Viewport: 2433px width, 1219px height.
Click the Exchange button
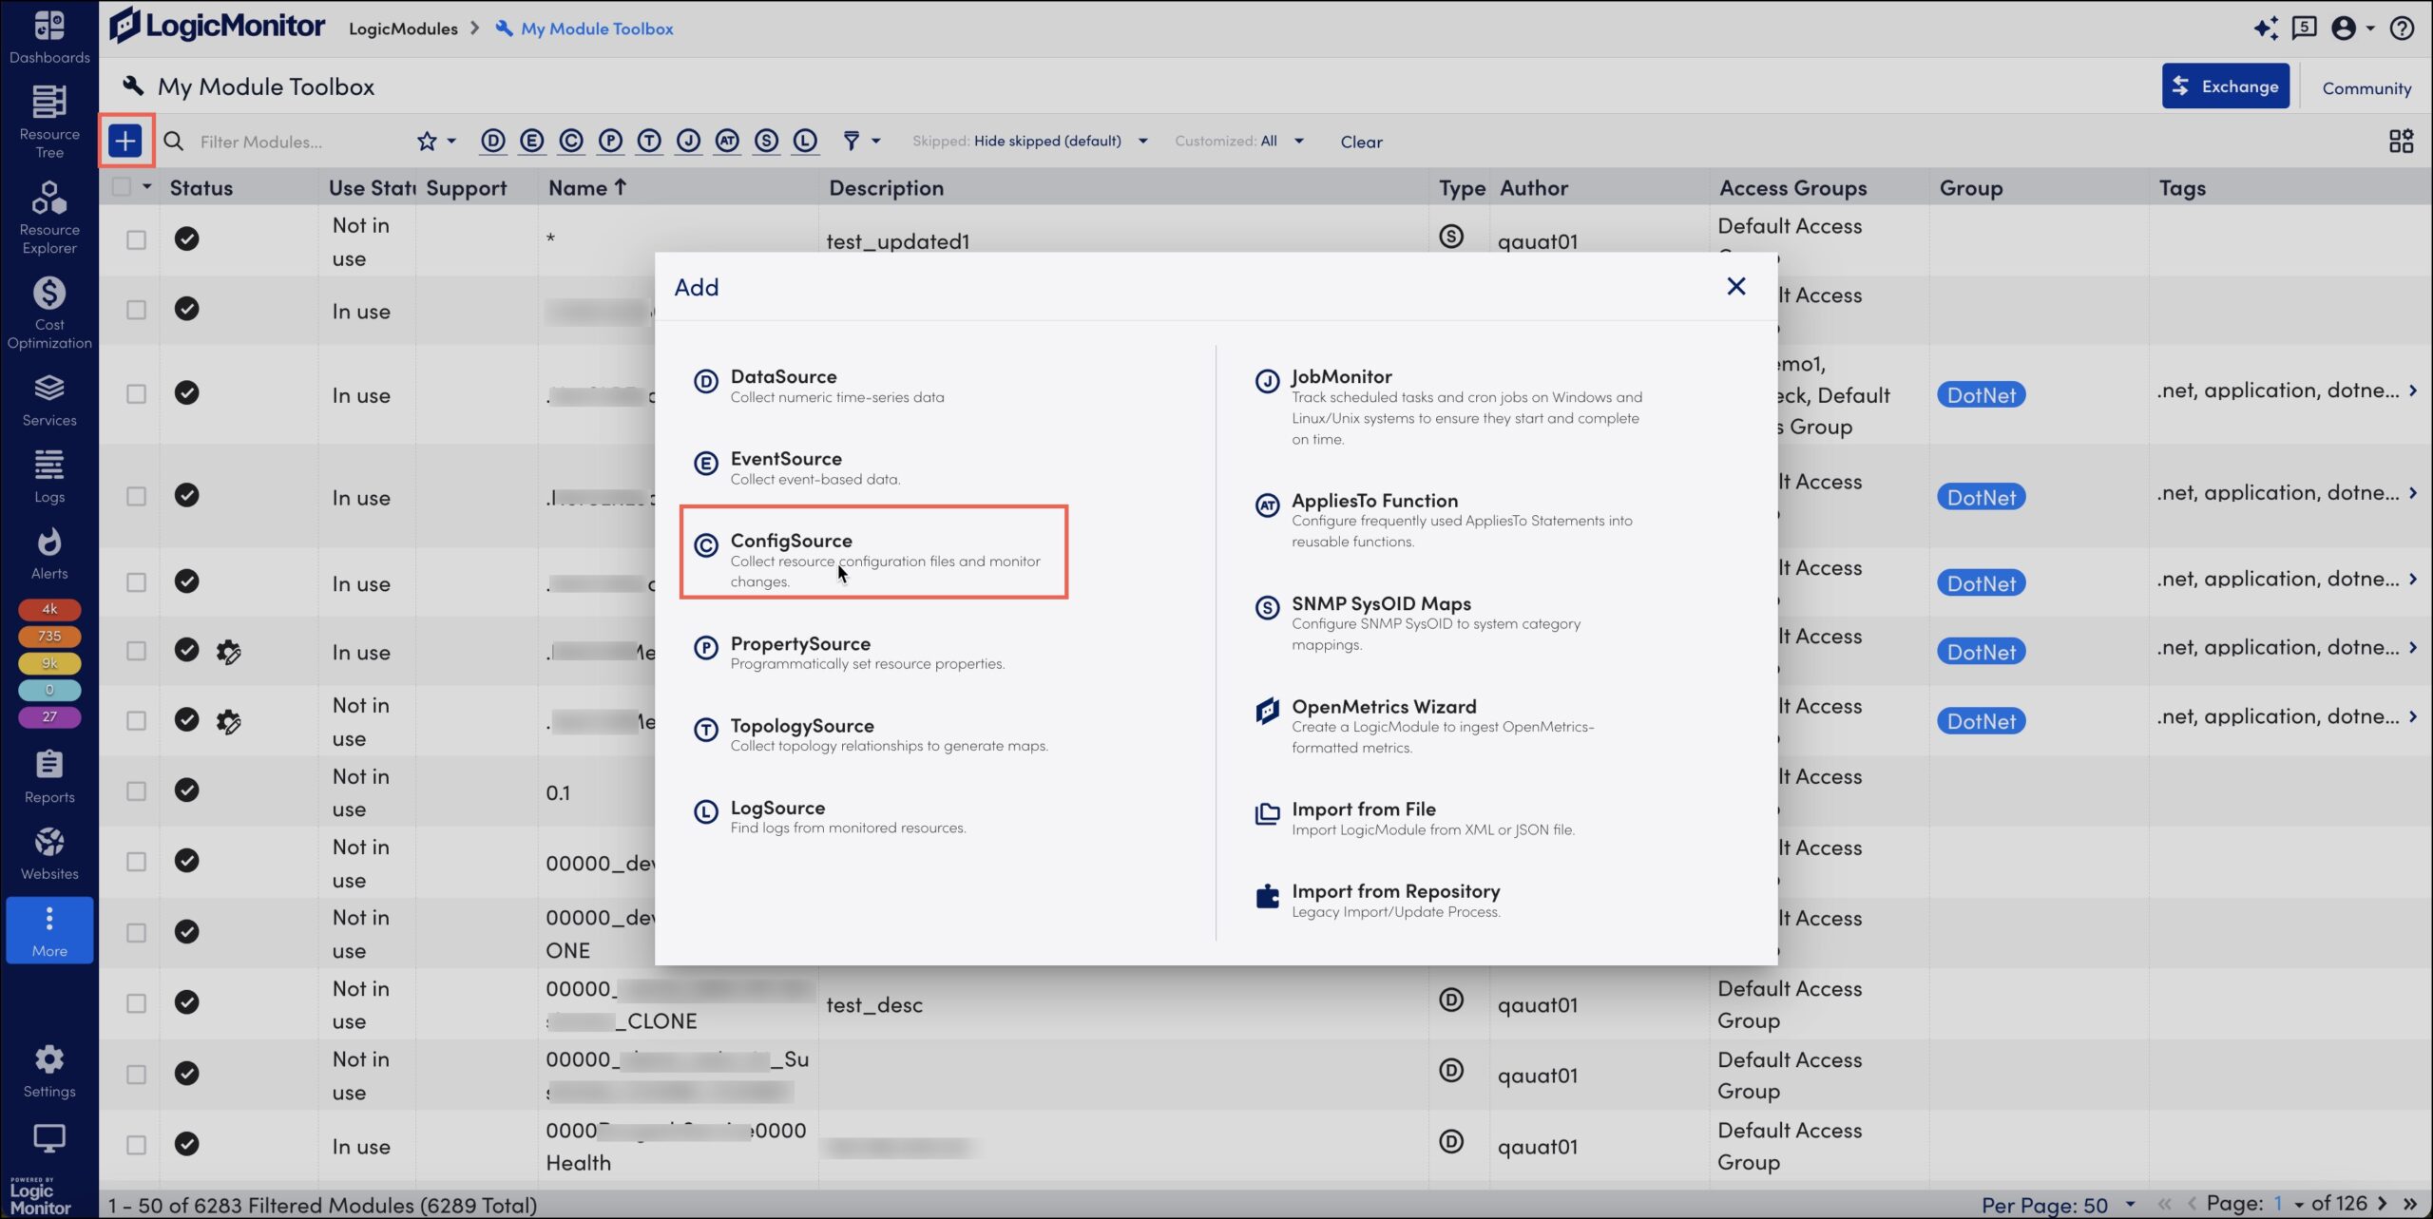[2225, 86]
